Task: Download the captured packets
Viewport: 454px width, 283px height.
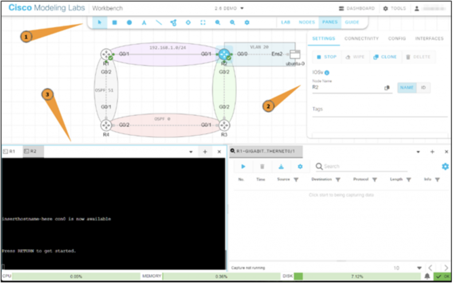Action: click(281, 166)
